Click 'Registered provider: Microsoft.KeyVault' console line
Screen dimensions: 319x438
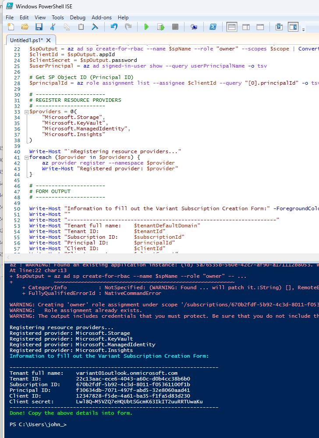point(71,339)
